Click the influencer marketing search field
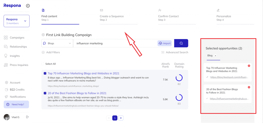The image size is (263, 123). click(x=115, y=43)
